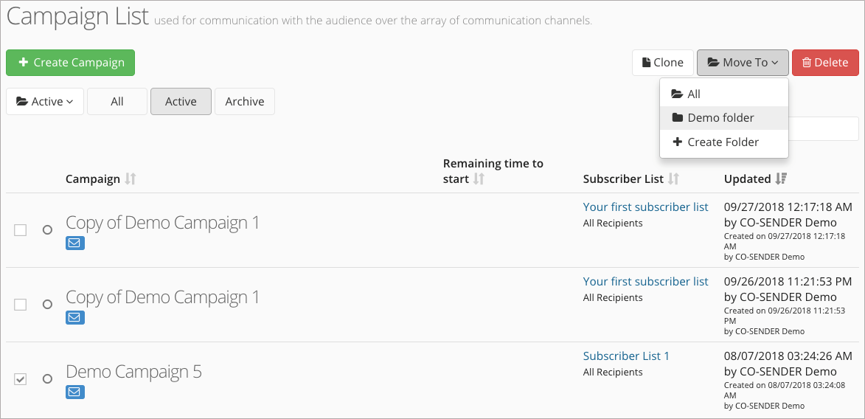Open the Active folder dropdown
This screenshot has height=419, width=865.
(45, 102)
